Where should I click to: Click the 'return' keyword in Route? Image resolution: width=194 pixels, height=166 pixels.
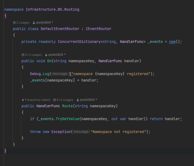pos(156,119)
